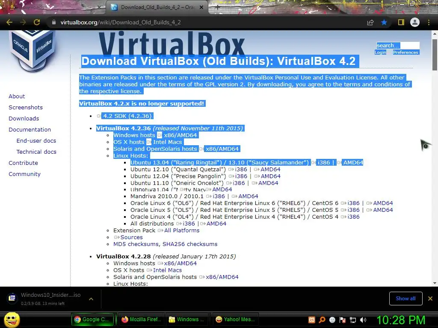
Task: Click the ISO file icon in downloads bar
Action: pos(12,298)
